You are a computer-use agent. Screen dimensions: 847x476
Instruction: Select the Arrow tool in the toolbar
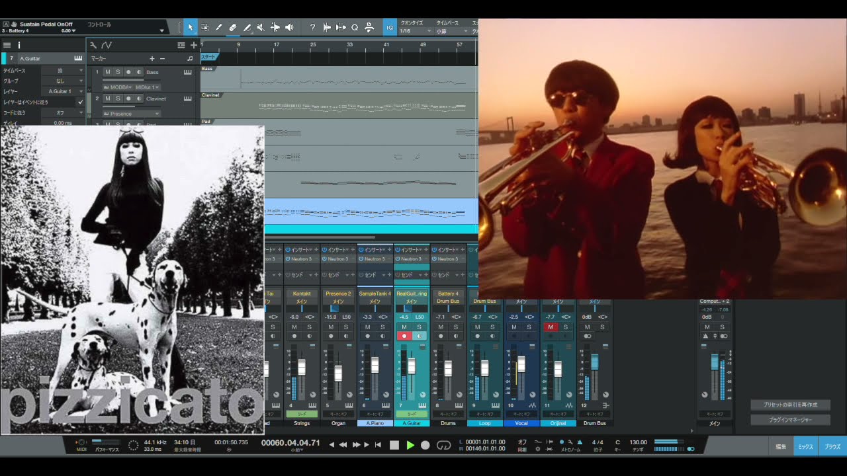click(191, 27)
